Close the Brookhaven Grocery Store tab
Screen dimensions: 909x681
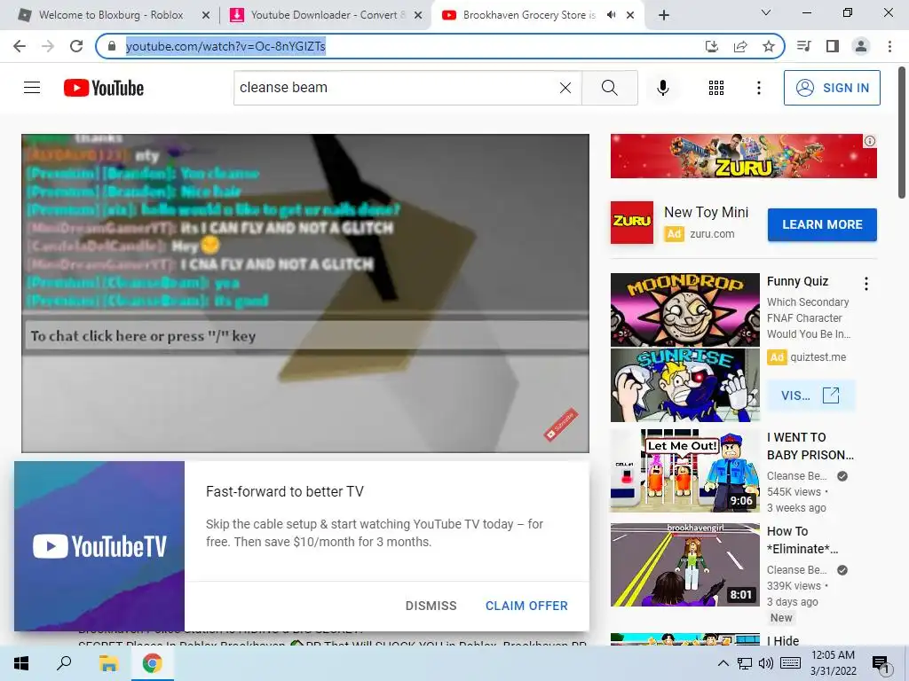coord(630,16)
